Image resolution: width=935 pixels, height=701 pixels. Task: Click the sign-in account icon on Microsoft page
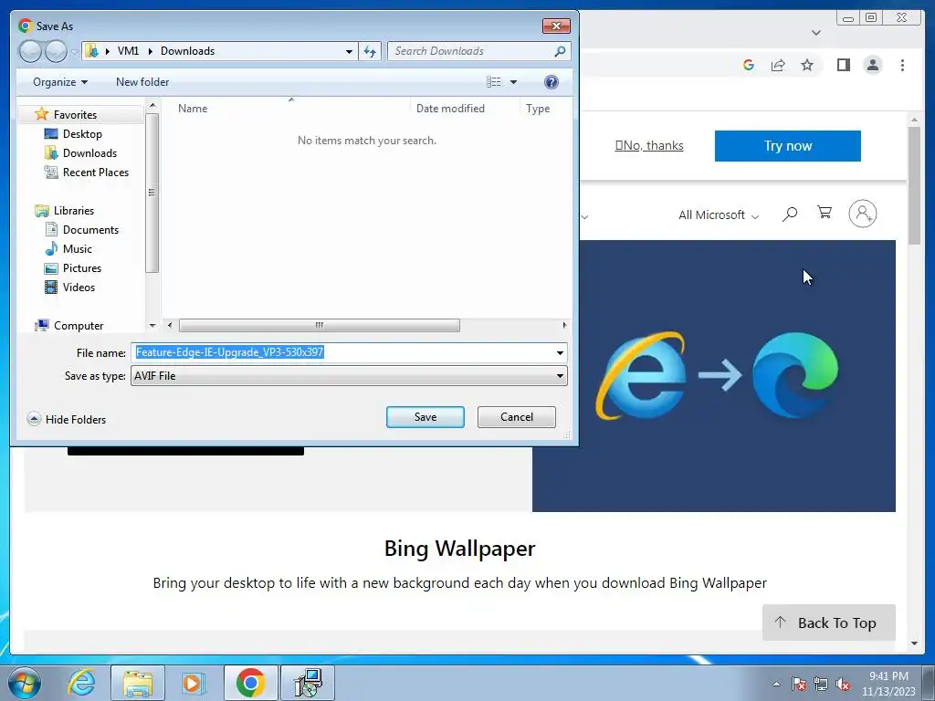pos(862,214)
